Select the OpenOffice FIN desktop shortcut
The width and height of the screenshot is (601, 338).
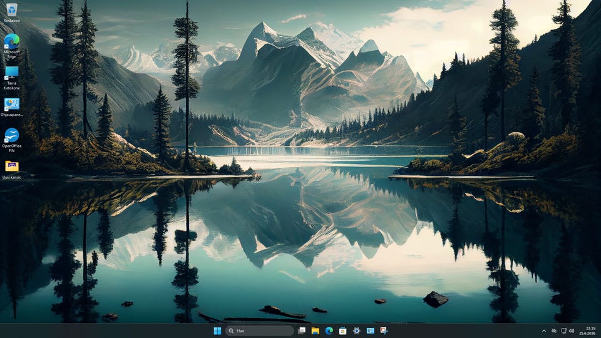(11, 140)
